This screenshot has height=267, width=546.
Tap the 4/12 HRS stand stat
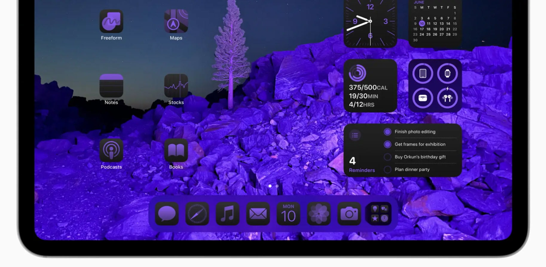coord(362,105)
